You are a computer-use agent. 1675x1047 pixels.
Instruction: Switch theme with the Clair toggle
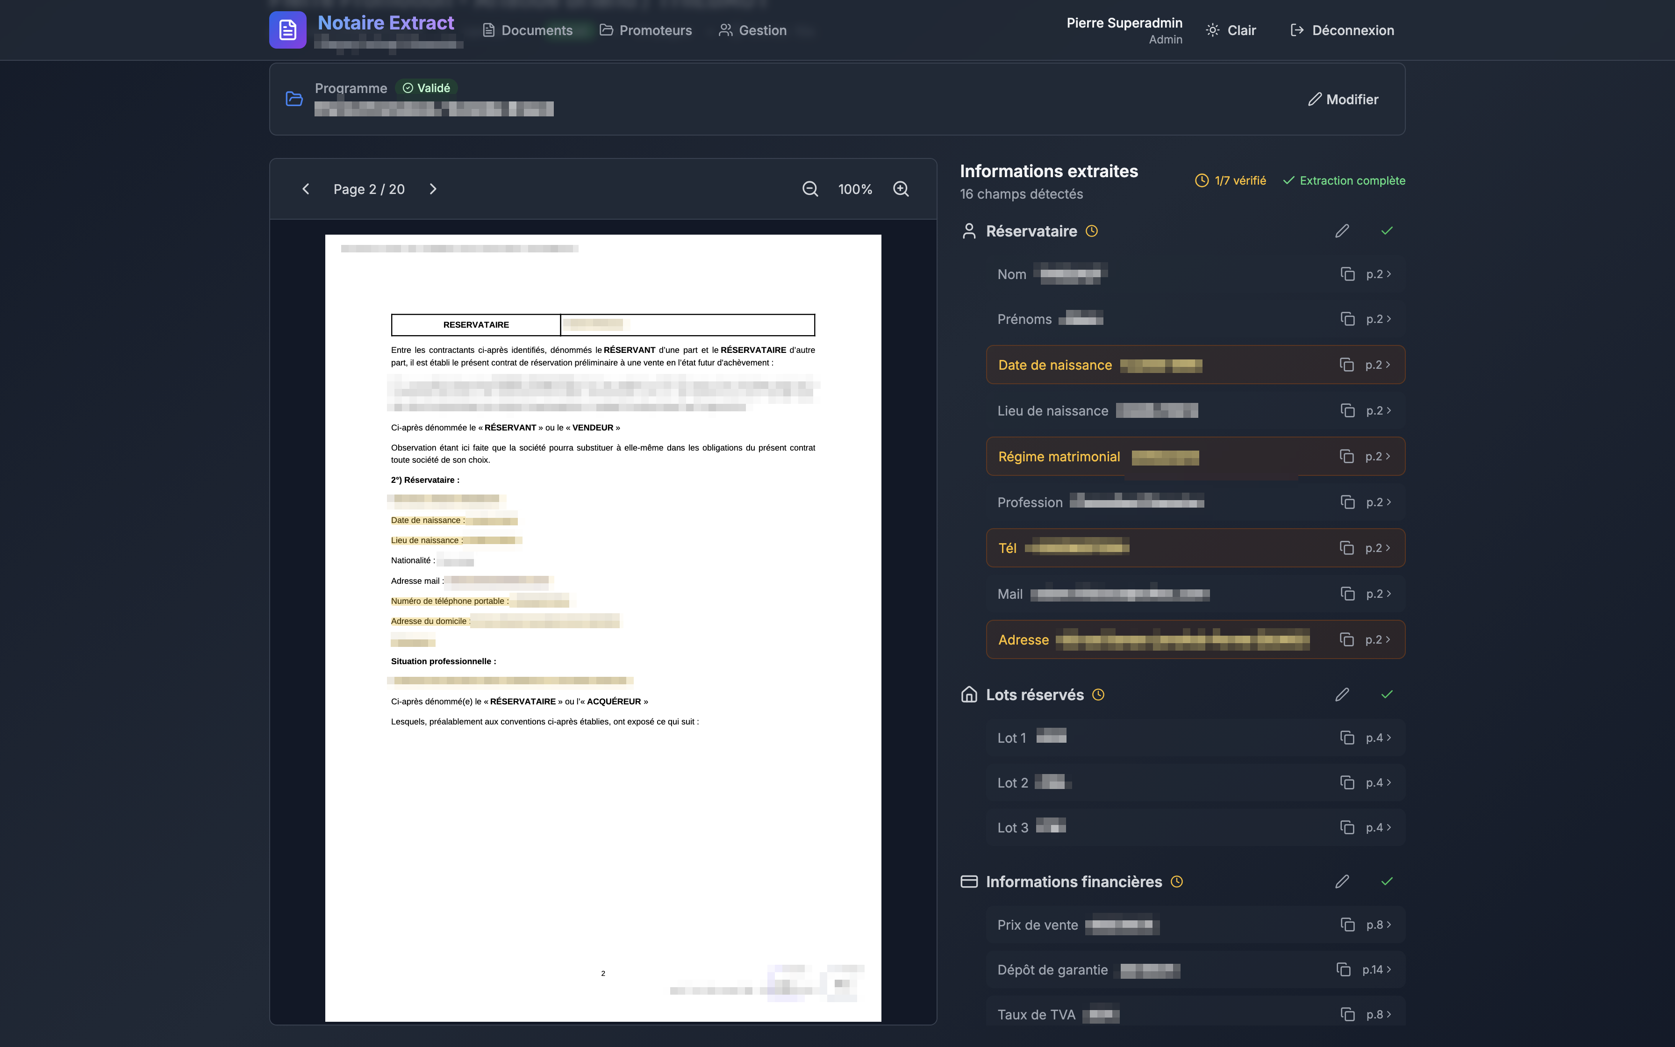point(1231,30)
